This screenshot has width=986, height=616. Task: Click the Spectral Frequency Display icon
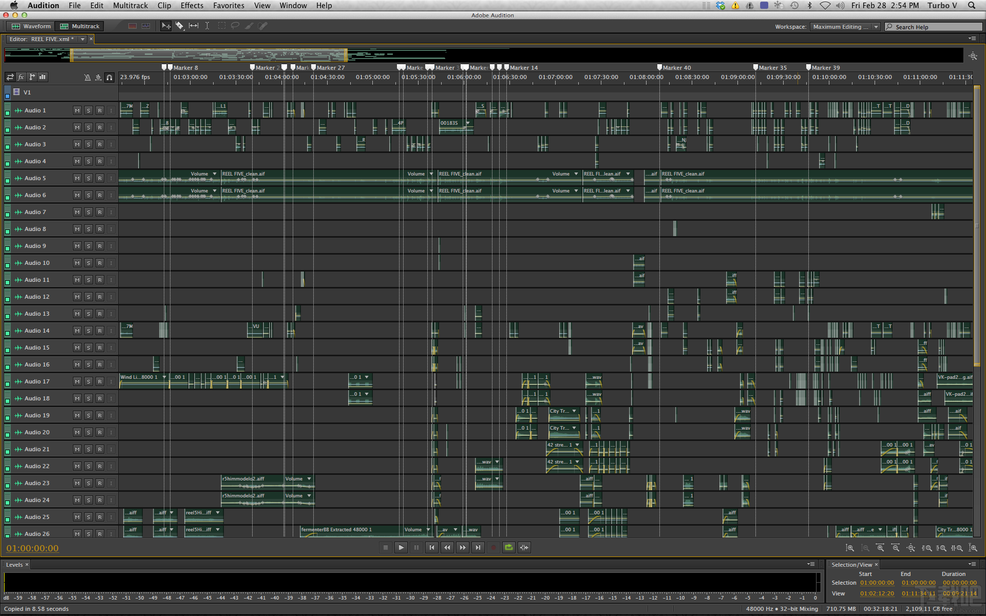tap(132, 26)
